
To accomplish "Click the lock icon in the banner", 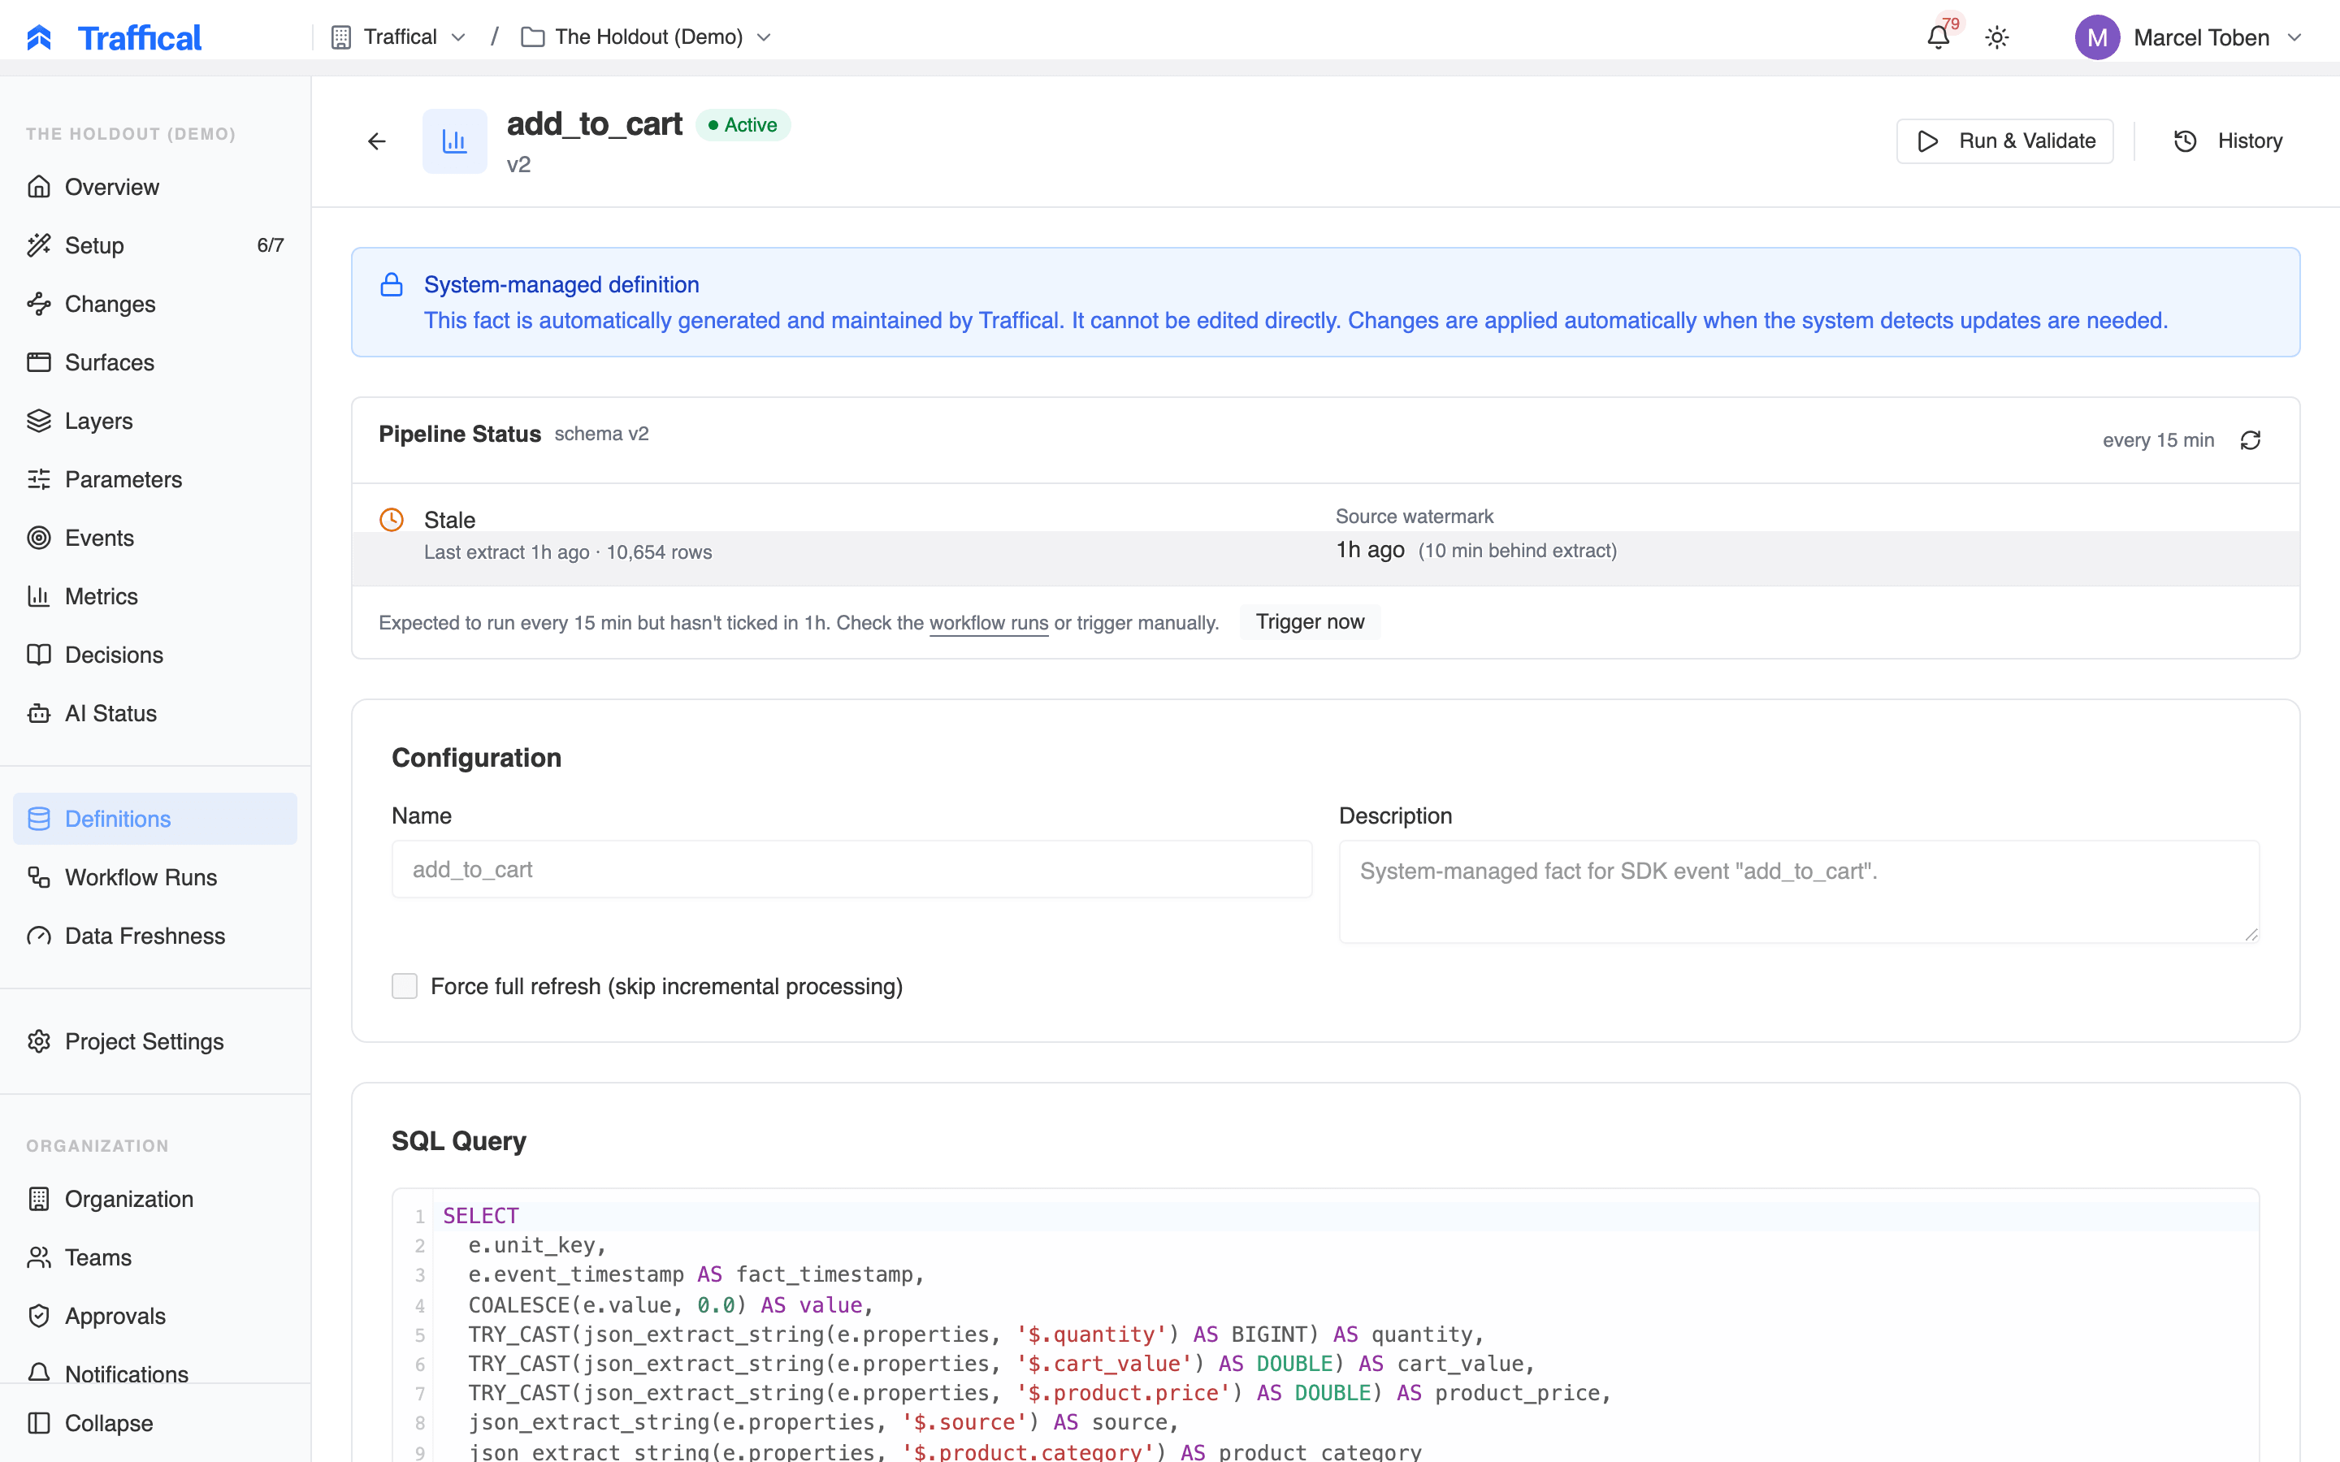I will tap(392, 284).
